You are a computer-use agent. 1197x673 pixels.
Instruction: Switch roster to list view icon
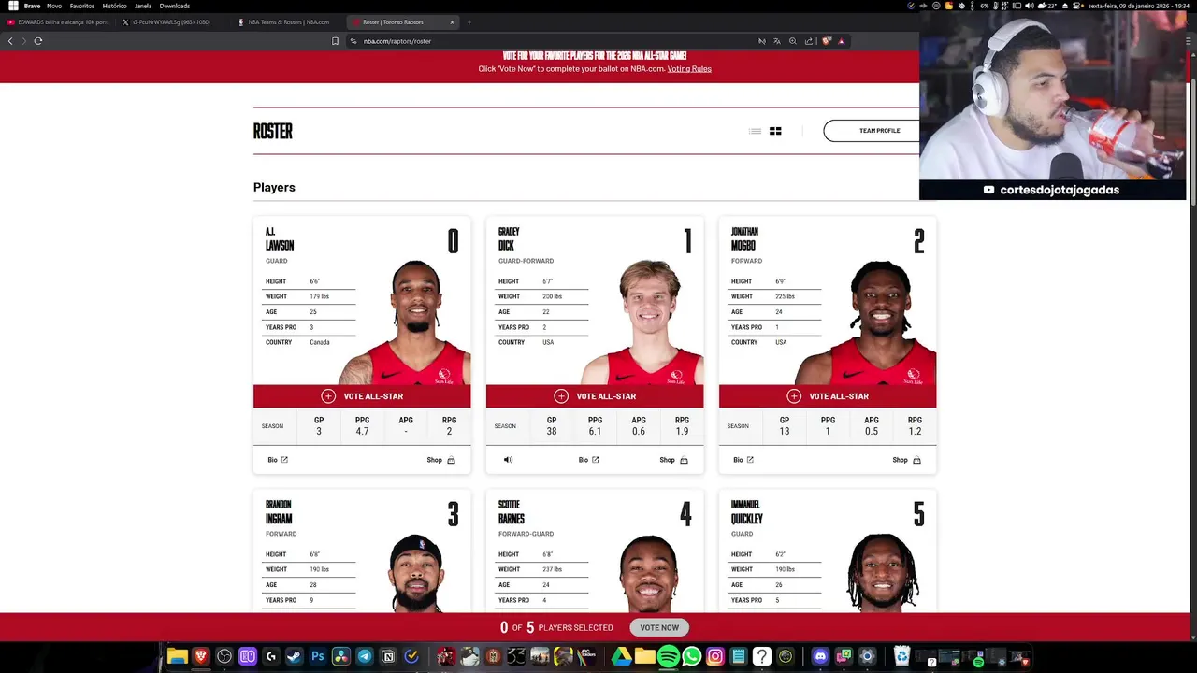click(x=755, y=131)
